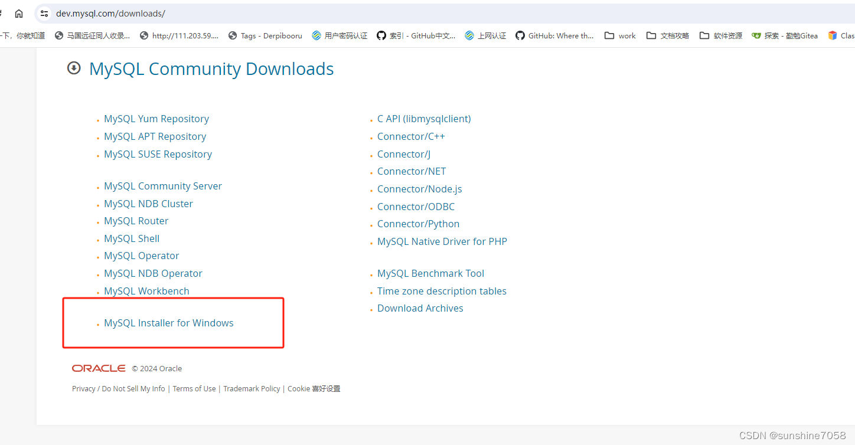Open MySQL Native Driver for PHP link
This screenshot has width=855, height=445.
point(442,241)
